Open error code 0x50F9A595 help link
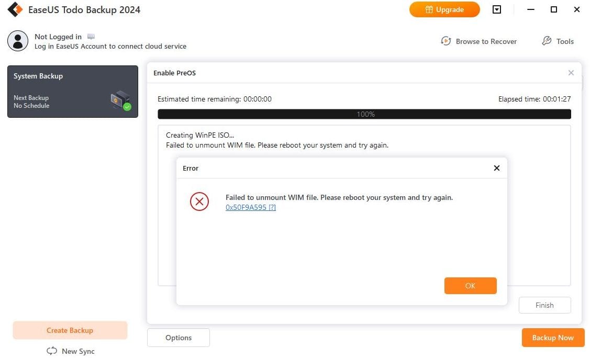The height and width of the screenshot is (358, 590). pos(251,207)
